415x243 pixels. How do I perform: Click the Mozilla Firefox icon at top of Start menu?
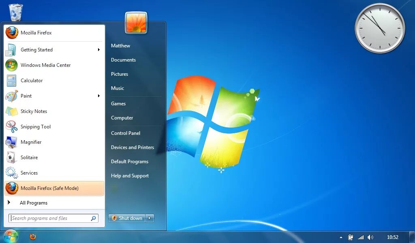click(12, 33)
